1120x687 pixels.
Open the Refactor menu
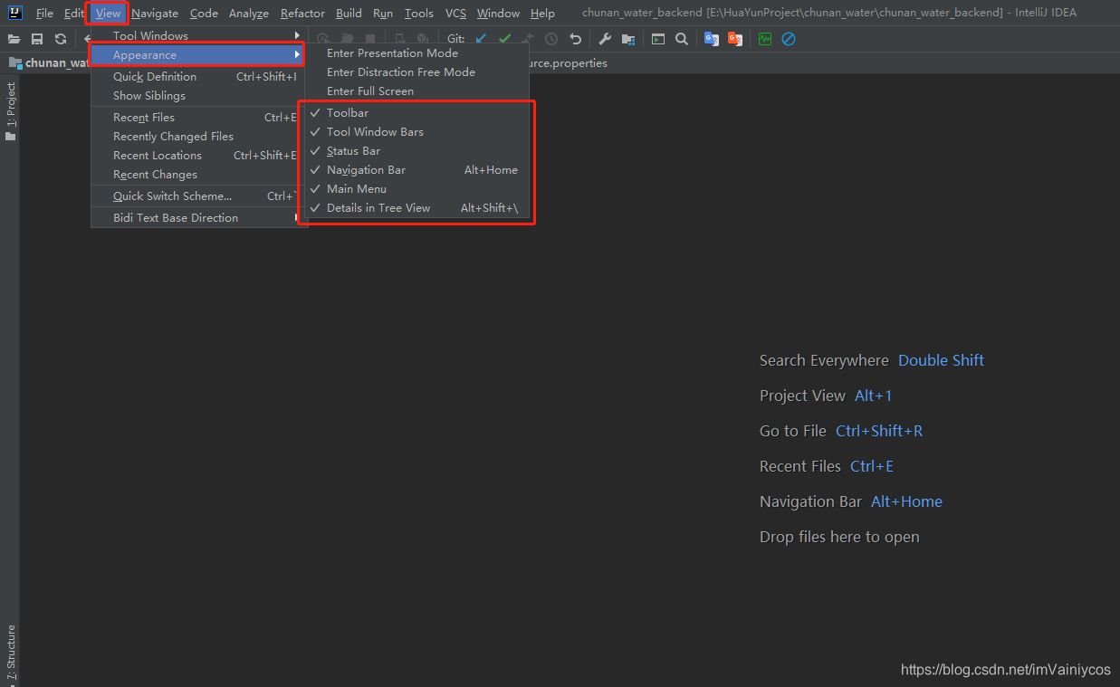302,14
